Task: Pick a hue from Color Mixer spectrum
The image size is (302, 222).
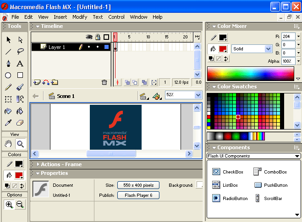Action: [x=251, y=74]
